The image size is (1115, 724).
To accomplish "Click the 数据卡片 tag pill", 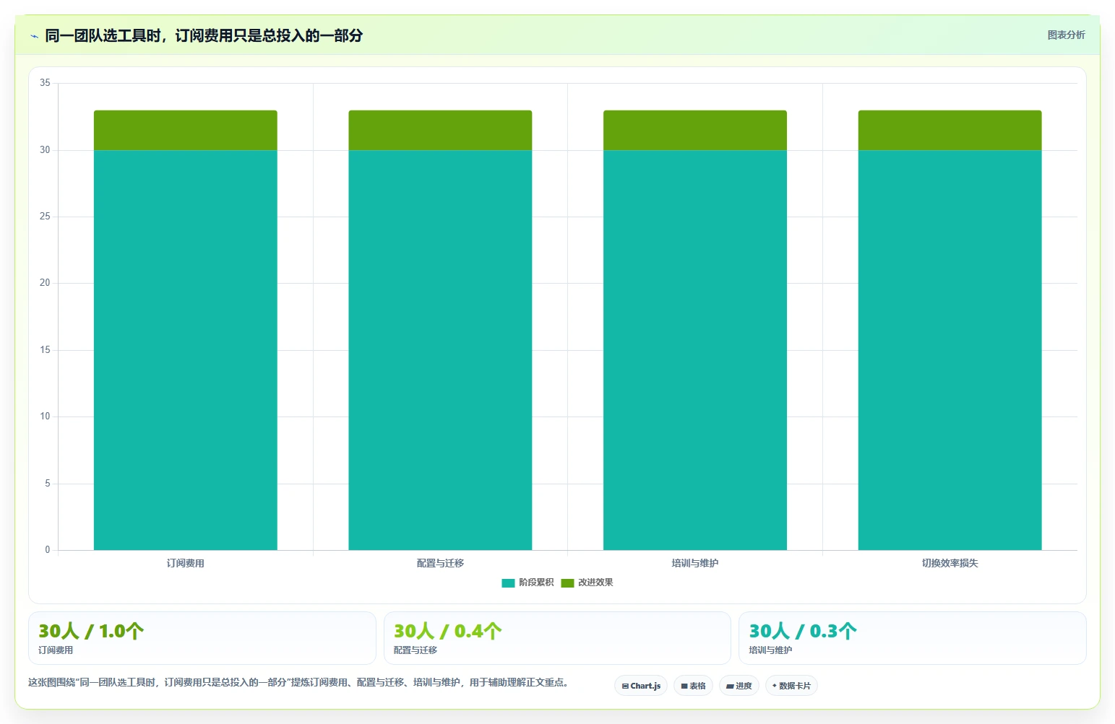I will pos(791,686).
